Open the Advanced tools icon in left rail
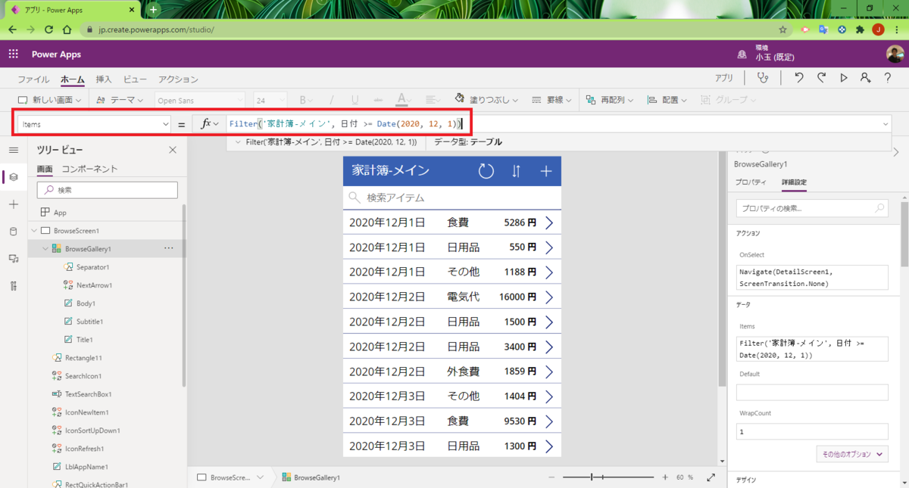 pos(14,286)
